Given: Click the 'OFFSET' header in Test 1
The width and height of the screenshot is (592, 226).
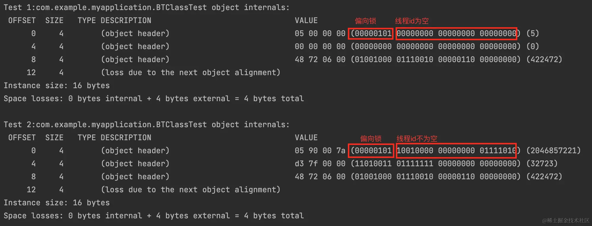Looking at the screenshot, I should (22, 20).
